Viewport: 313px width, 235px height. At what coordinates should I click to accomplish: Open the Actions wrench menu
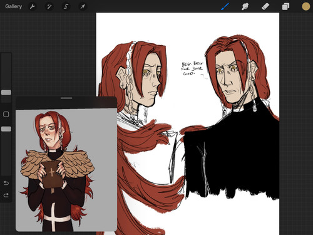pyautogui.click(x=33, y=6)
